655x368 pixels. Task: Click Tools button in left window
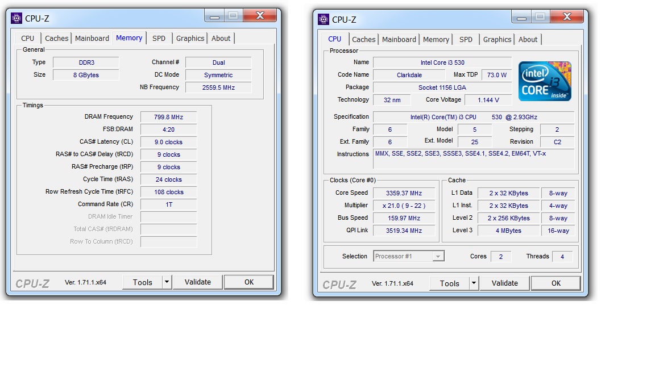pyautogui.click(x=143, y=282)
